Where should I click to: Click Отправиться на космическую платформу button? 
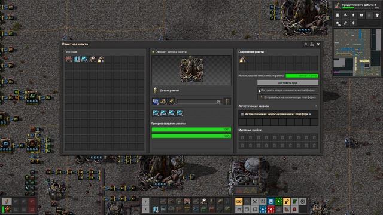287,97
